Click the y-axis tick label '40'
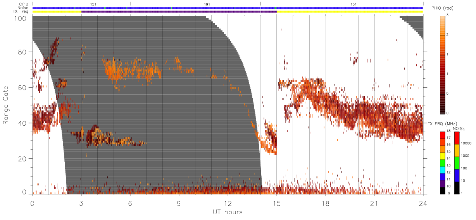The height and width of the screenshot is (220, 476). point(22,123)
